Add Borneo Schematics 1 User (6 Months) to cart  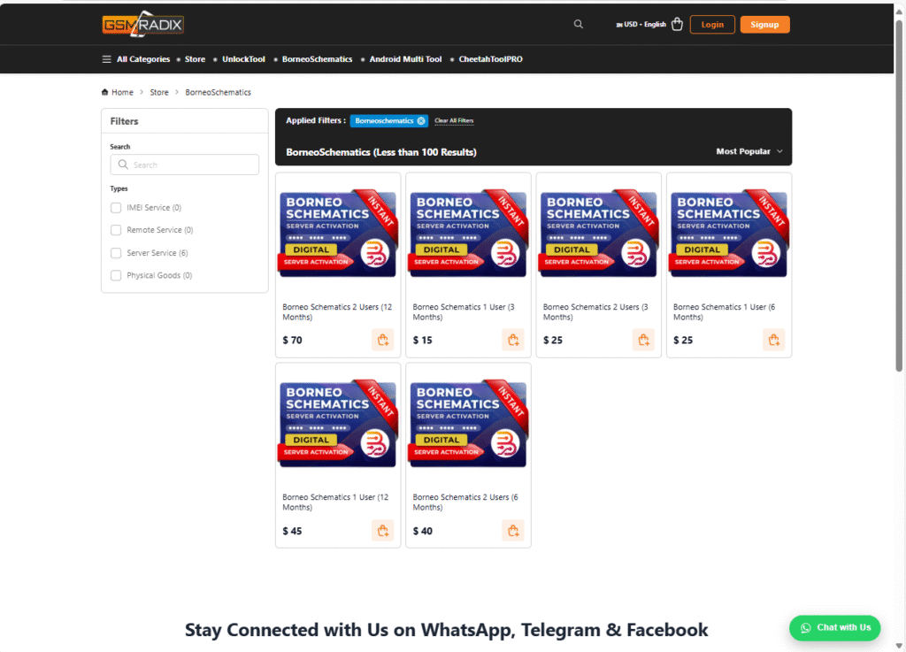pos(773,340)
